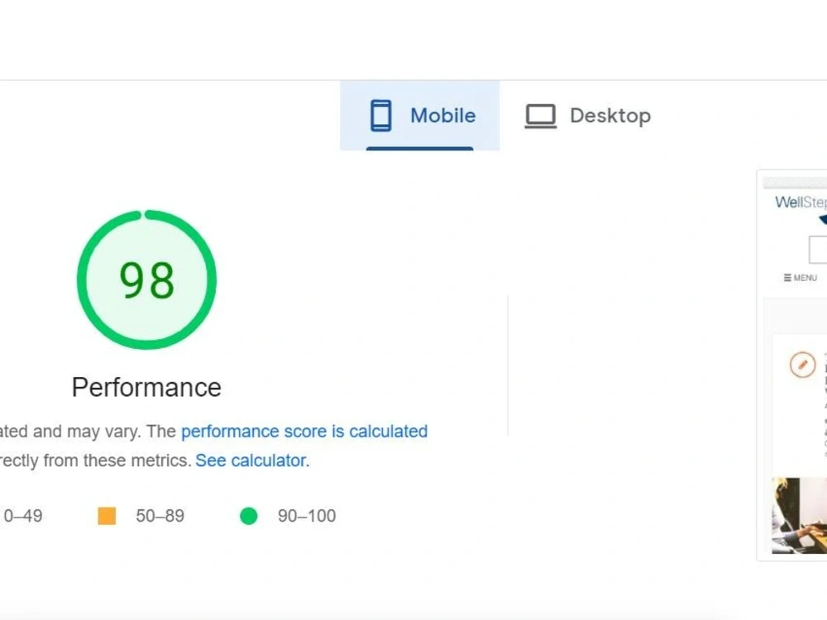Switch to the Mobile tab
Viewport: 827px width, 620px height.
(420, 116)
